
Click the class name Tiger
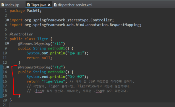click(x=43, y=39)
